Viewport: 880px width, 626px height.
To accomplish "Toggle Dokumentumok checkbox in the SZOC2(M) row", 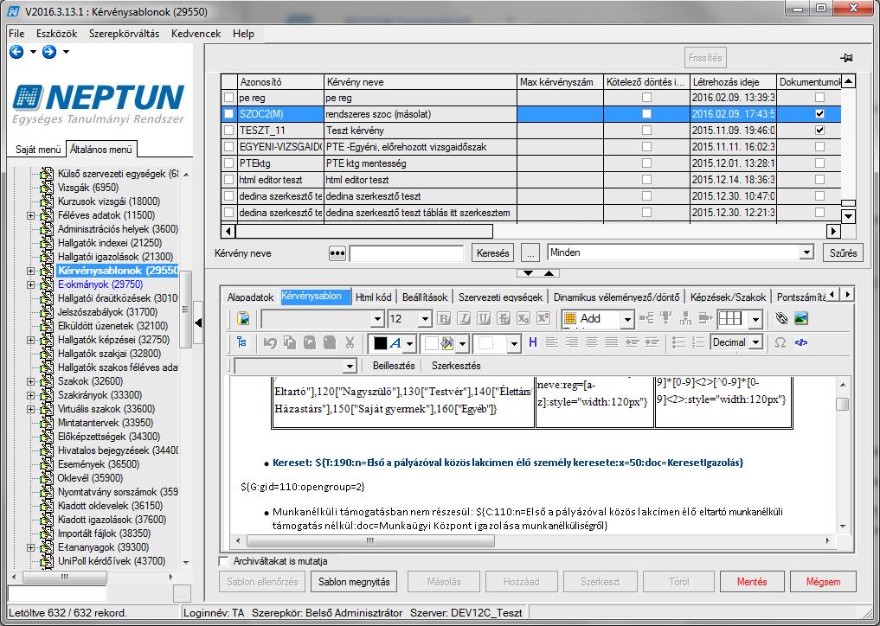I will click(x=820, y=114).
